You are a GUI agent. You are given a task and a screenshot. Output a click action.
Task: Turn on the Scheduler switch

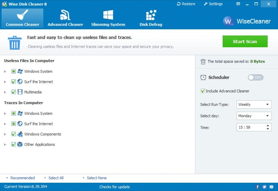(x=256, y=78)
